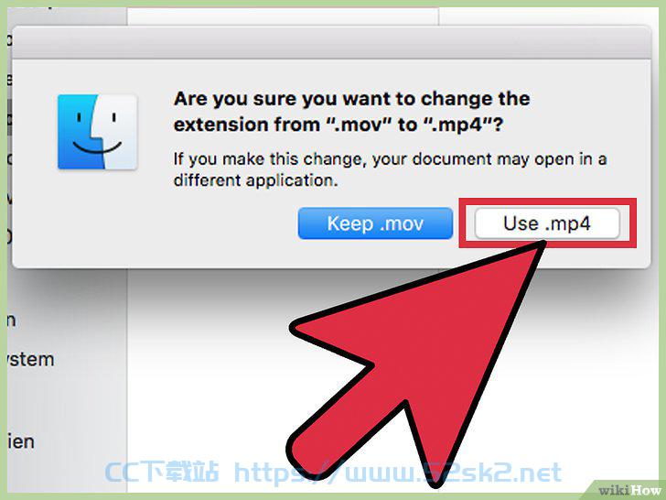
Task: Click the dialog's gray title bar
Action: pos(331,42)
